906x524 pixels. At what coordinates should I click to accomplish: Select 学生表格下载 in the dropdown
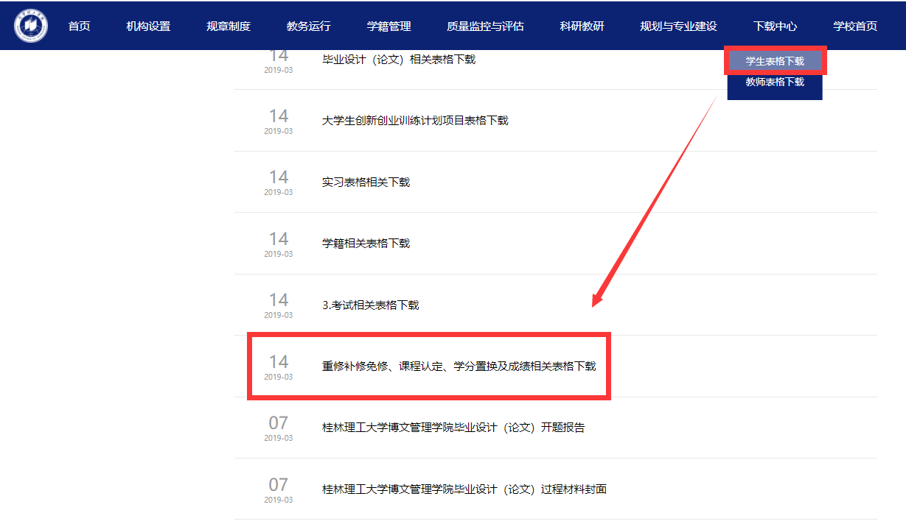point(775,61)
